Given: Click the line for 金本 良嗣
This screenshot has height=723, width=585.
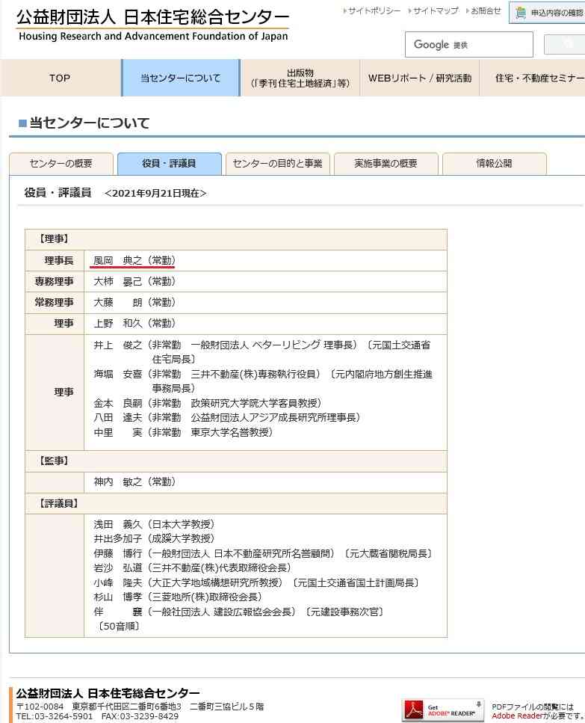Looking at the screenshot, I should tap(207, 403).
